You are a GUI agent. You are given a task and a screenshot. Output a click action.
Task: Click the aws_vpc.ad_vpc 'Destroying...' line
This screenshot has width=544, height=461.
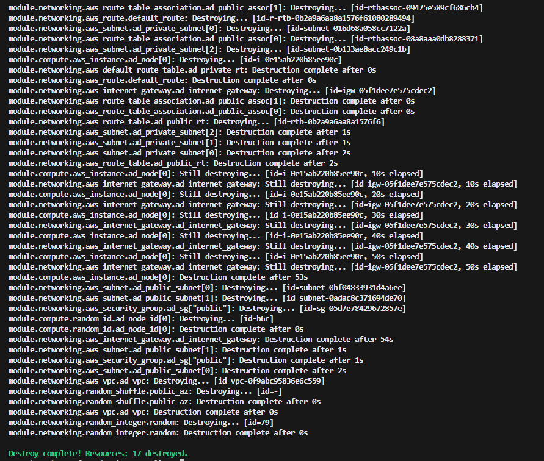[x=167, y=381]
